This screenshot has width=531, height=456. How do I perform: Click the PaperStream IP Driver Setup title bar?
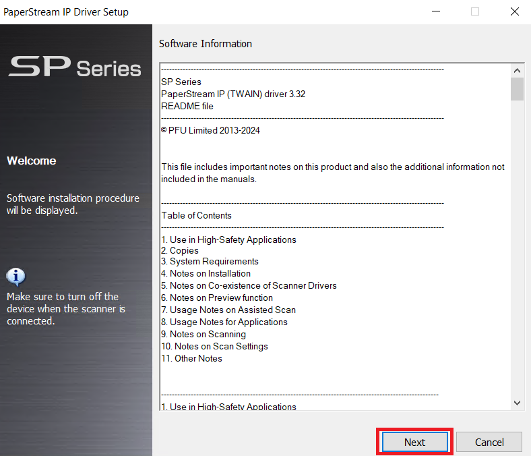point(202,11)
